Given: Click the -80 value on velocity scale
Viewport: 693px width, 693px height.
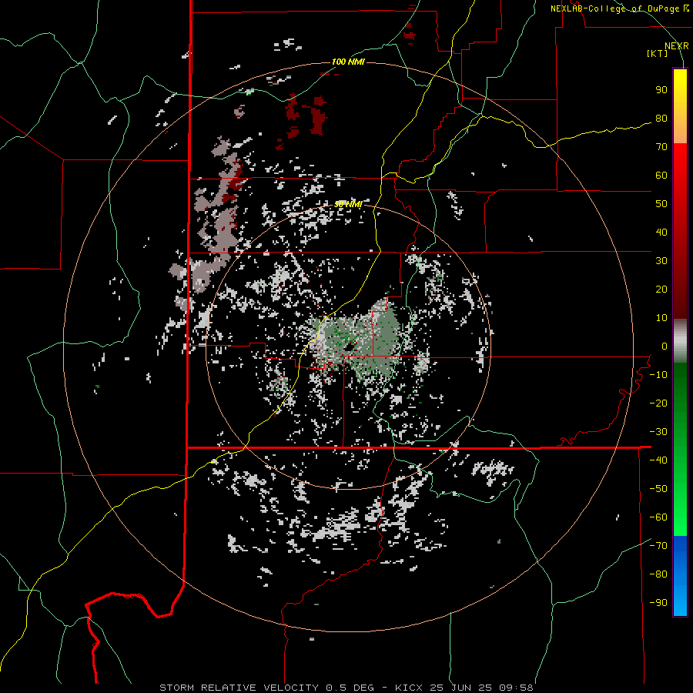Looking at the screenshot, I should pos(658,574).
